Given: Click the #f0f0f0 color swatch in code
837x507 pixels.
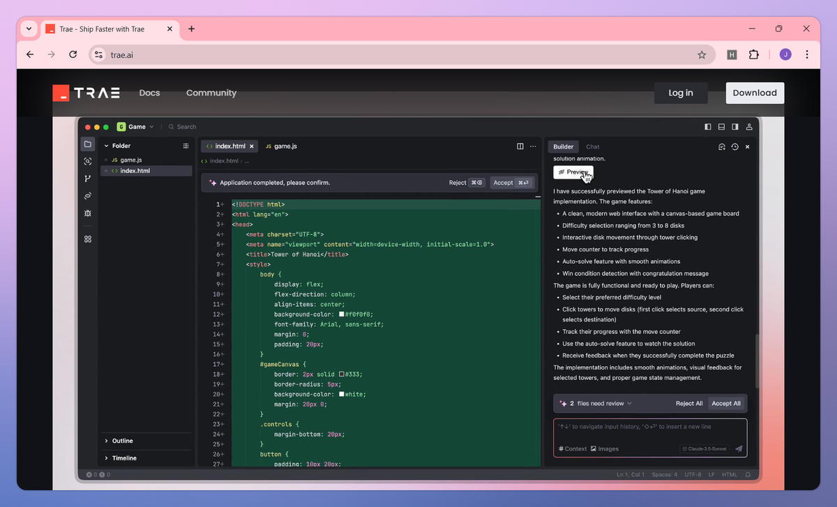Looking at the screenshot, I should click(342, 315).
